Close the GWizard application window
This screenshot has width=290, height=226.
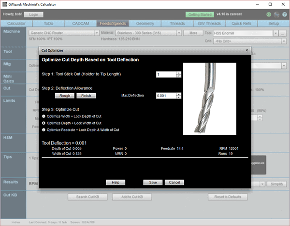[283, 4]
